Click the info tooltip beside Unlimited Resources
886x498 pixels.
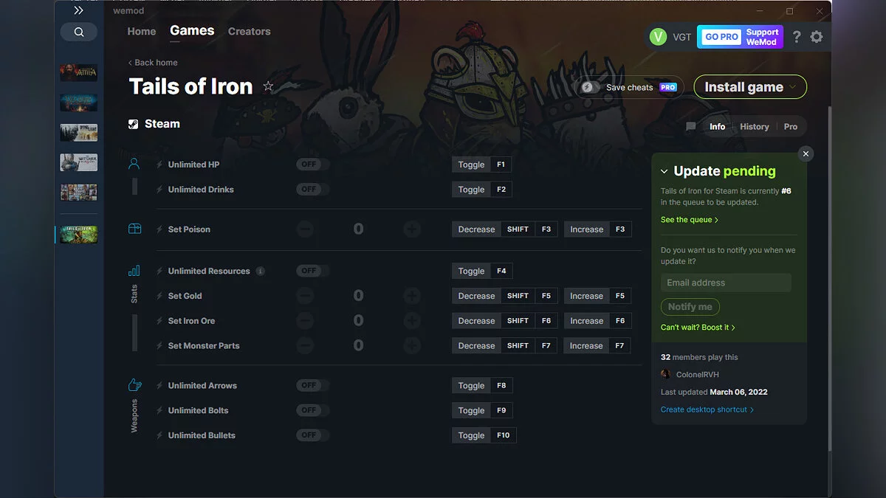[259, 271]
